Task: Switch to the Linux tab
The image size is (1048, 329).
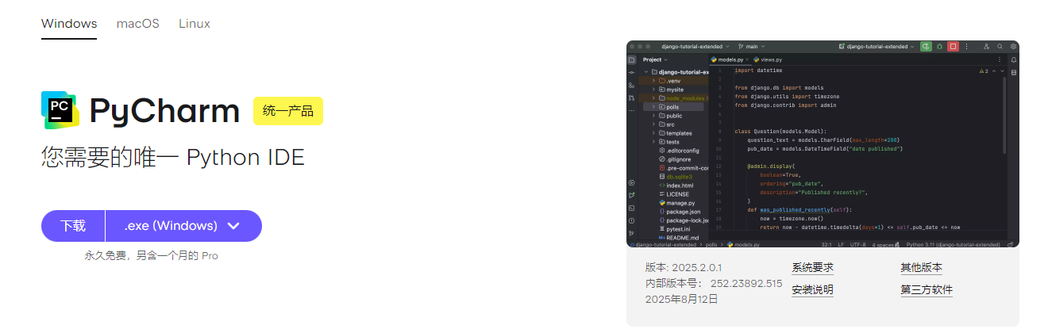Action: pyautogui.click(x=195, y=24)
